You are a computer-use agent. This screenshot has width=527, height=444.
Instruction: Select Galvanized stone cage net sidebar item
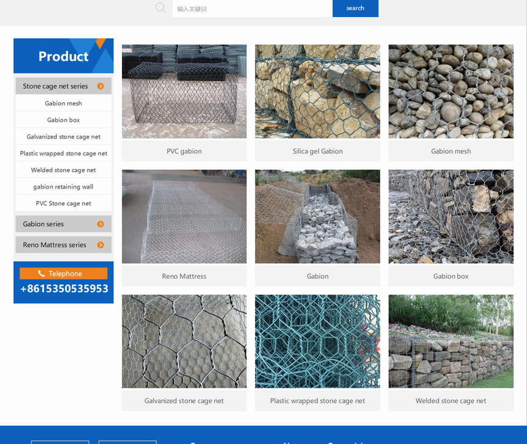point(63,137)
